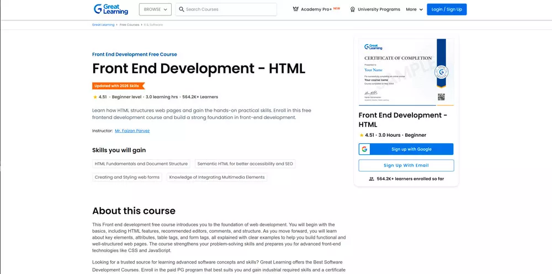This screenshot has height=274, width=552.
Task: Click Front End Development Free Course label
Action: coord(135,55)
